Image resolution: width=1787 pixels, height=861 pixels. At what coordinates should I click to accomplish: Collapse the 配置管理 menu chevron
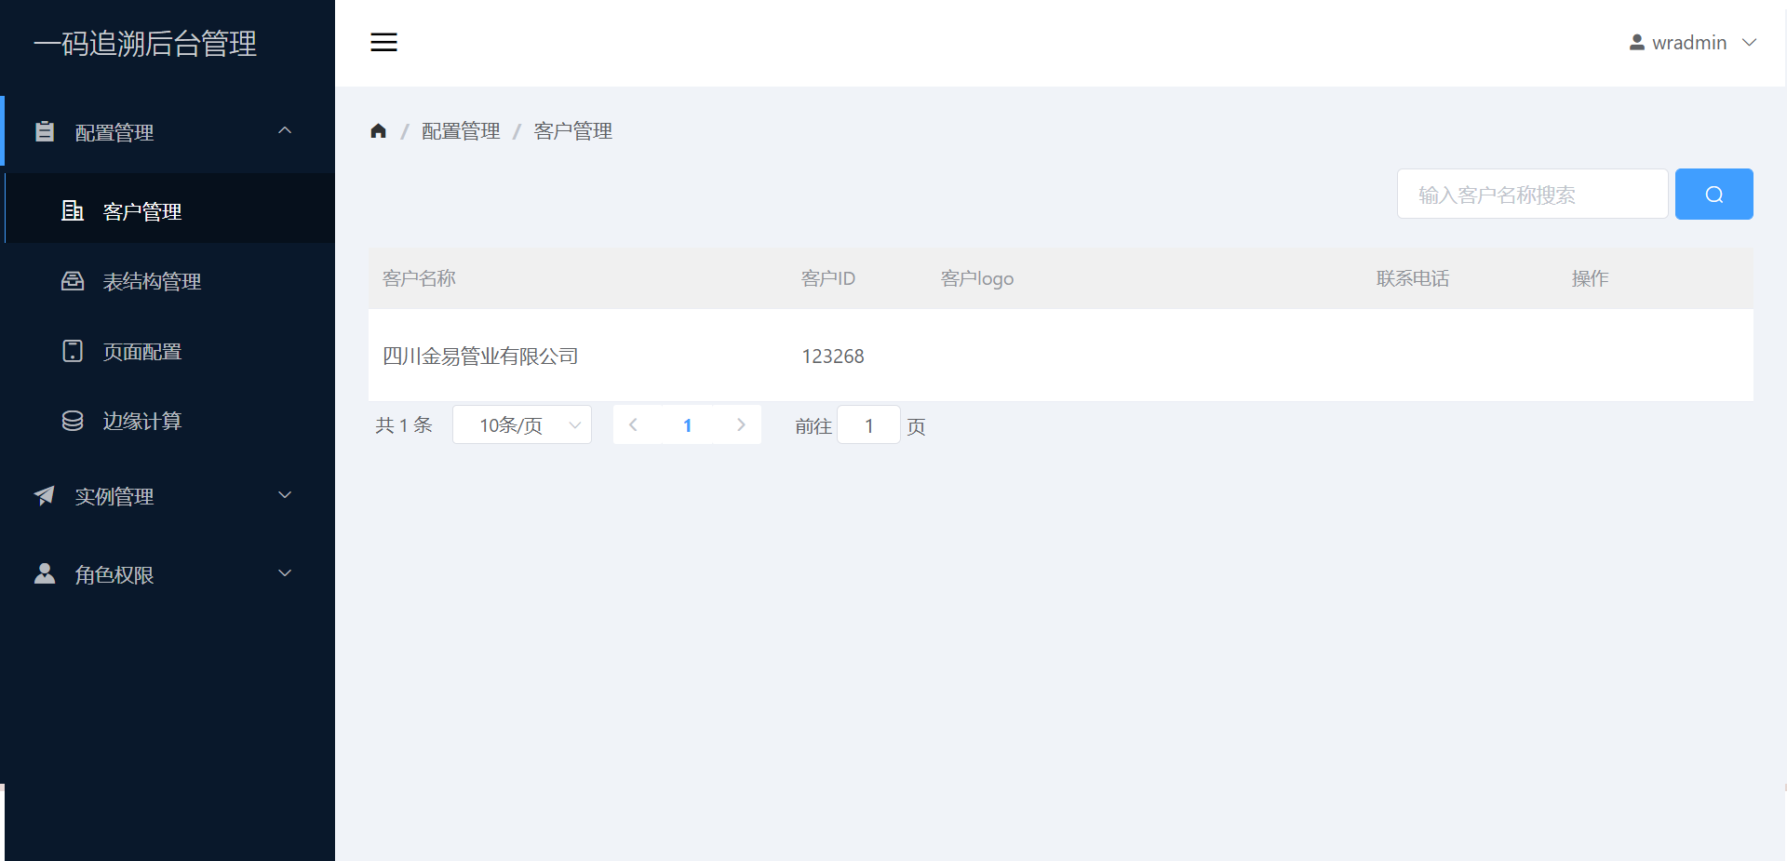click(x=285, y=130)
